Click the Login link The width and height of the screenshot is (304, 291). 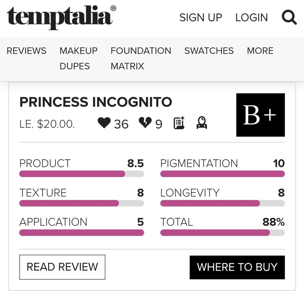[251, 17]
